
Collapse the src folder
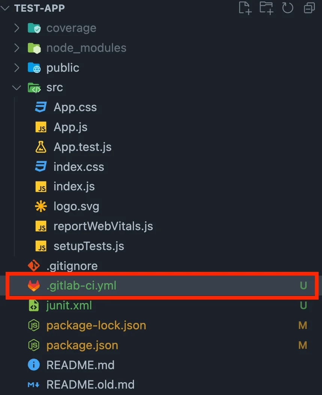[17, 88]
